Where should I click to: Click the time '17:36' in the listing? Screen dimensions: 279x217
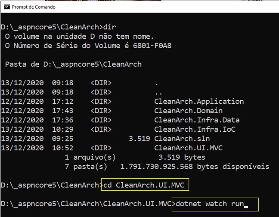point(62,120)
